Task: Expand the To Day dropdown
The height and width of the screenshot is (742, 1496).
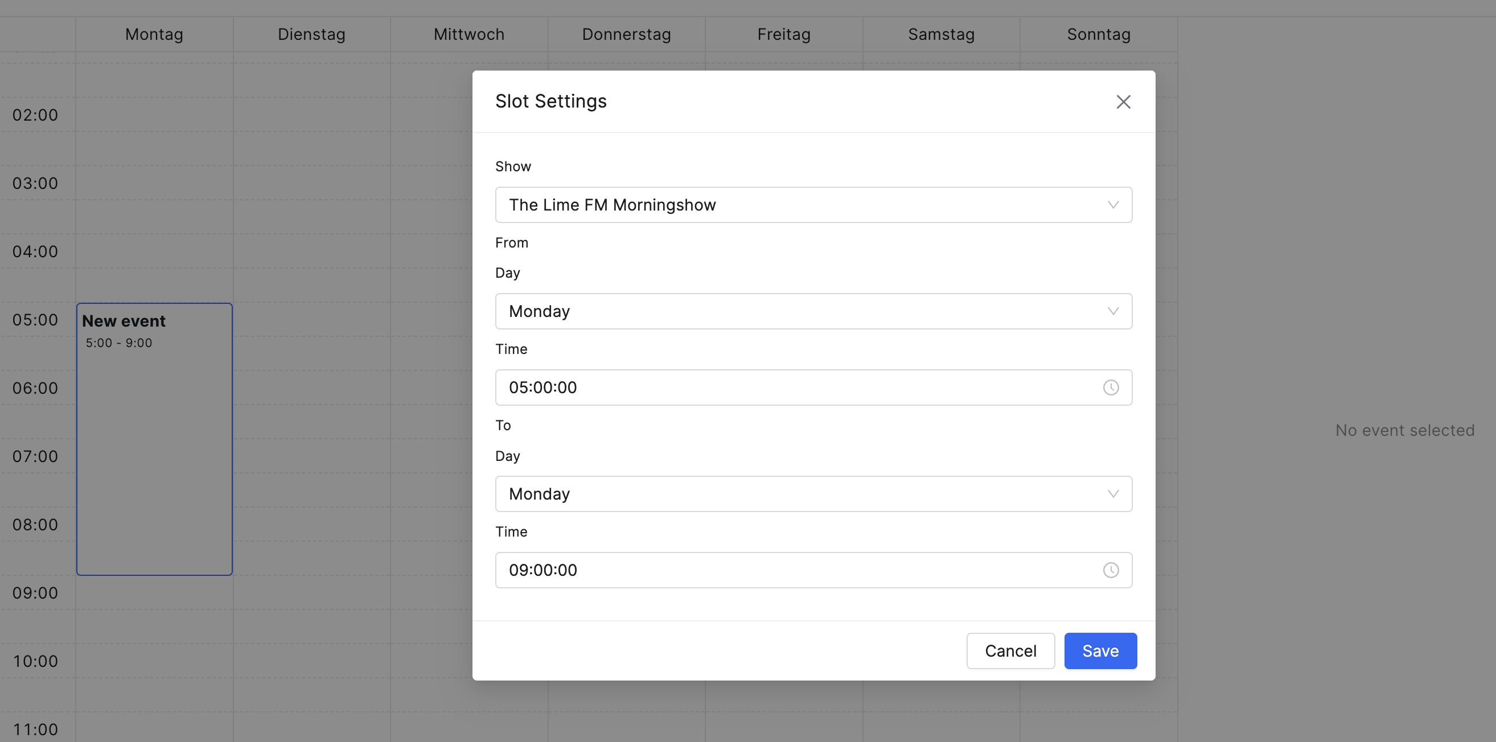Action: pos(813,493)
